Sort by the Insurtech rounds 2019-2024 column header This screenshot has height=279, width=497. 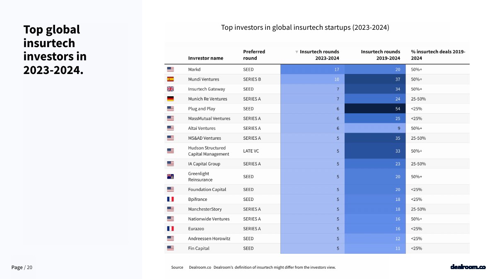tap(380, 55)
